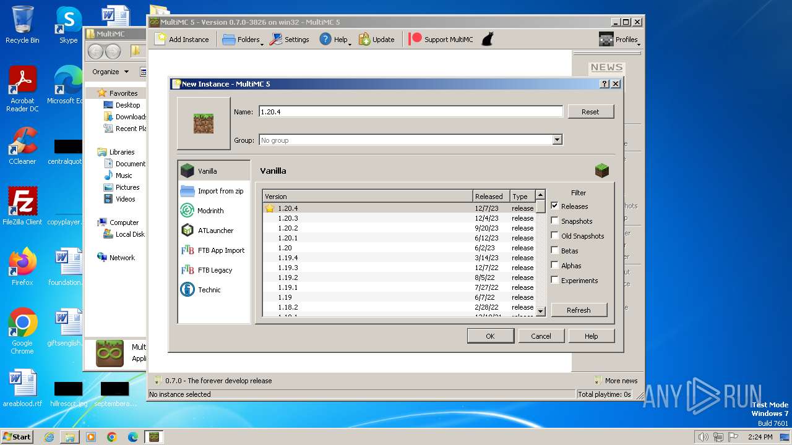This screenshot has width=792, height=445.
Task: Open the Help toolbar dropdown
Action: pos(335,39)
